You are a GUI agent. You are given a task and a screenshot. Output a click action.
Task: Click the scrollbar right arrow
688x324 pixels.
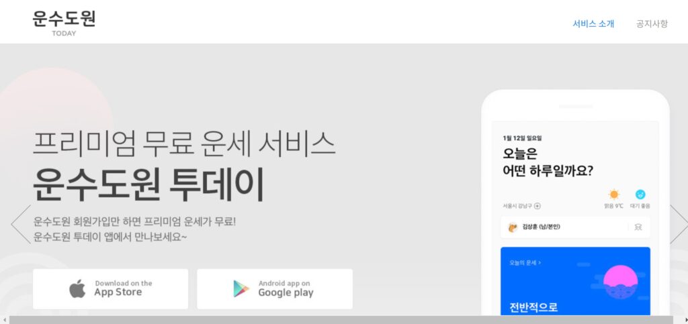(x=683, y=320)
